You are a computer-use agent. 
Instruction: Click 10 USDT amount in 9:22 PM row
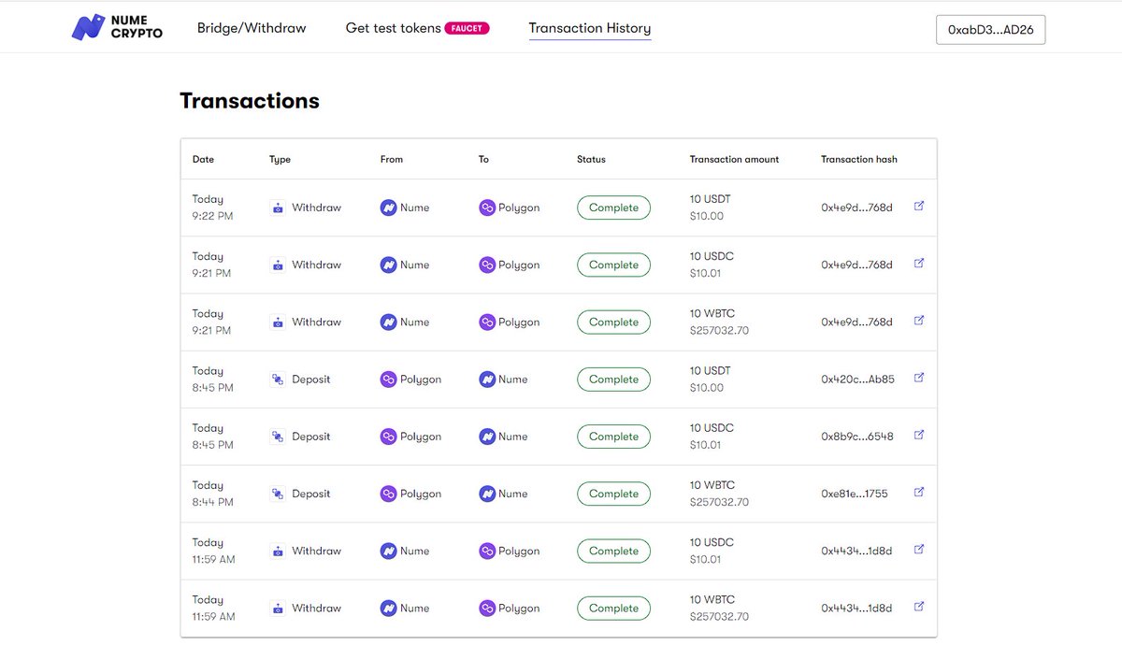[x=711, y=199]
